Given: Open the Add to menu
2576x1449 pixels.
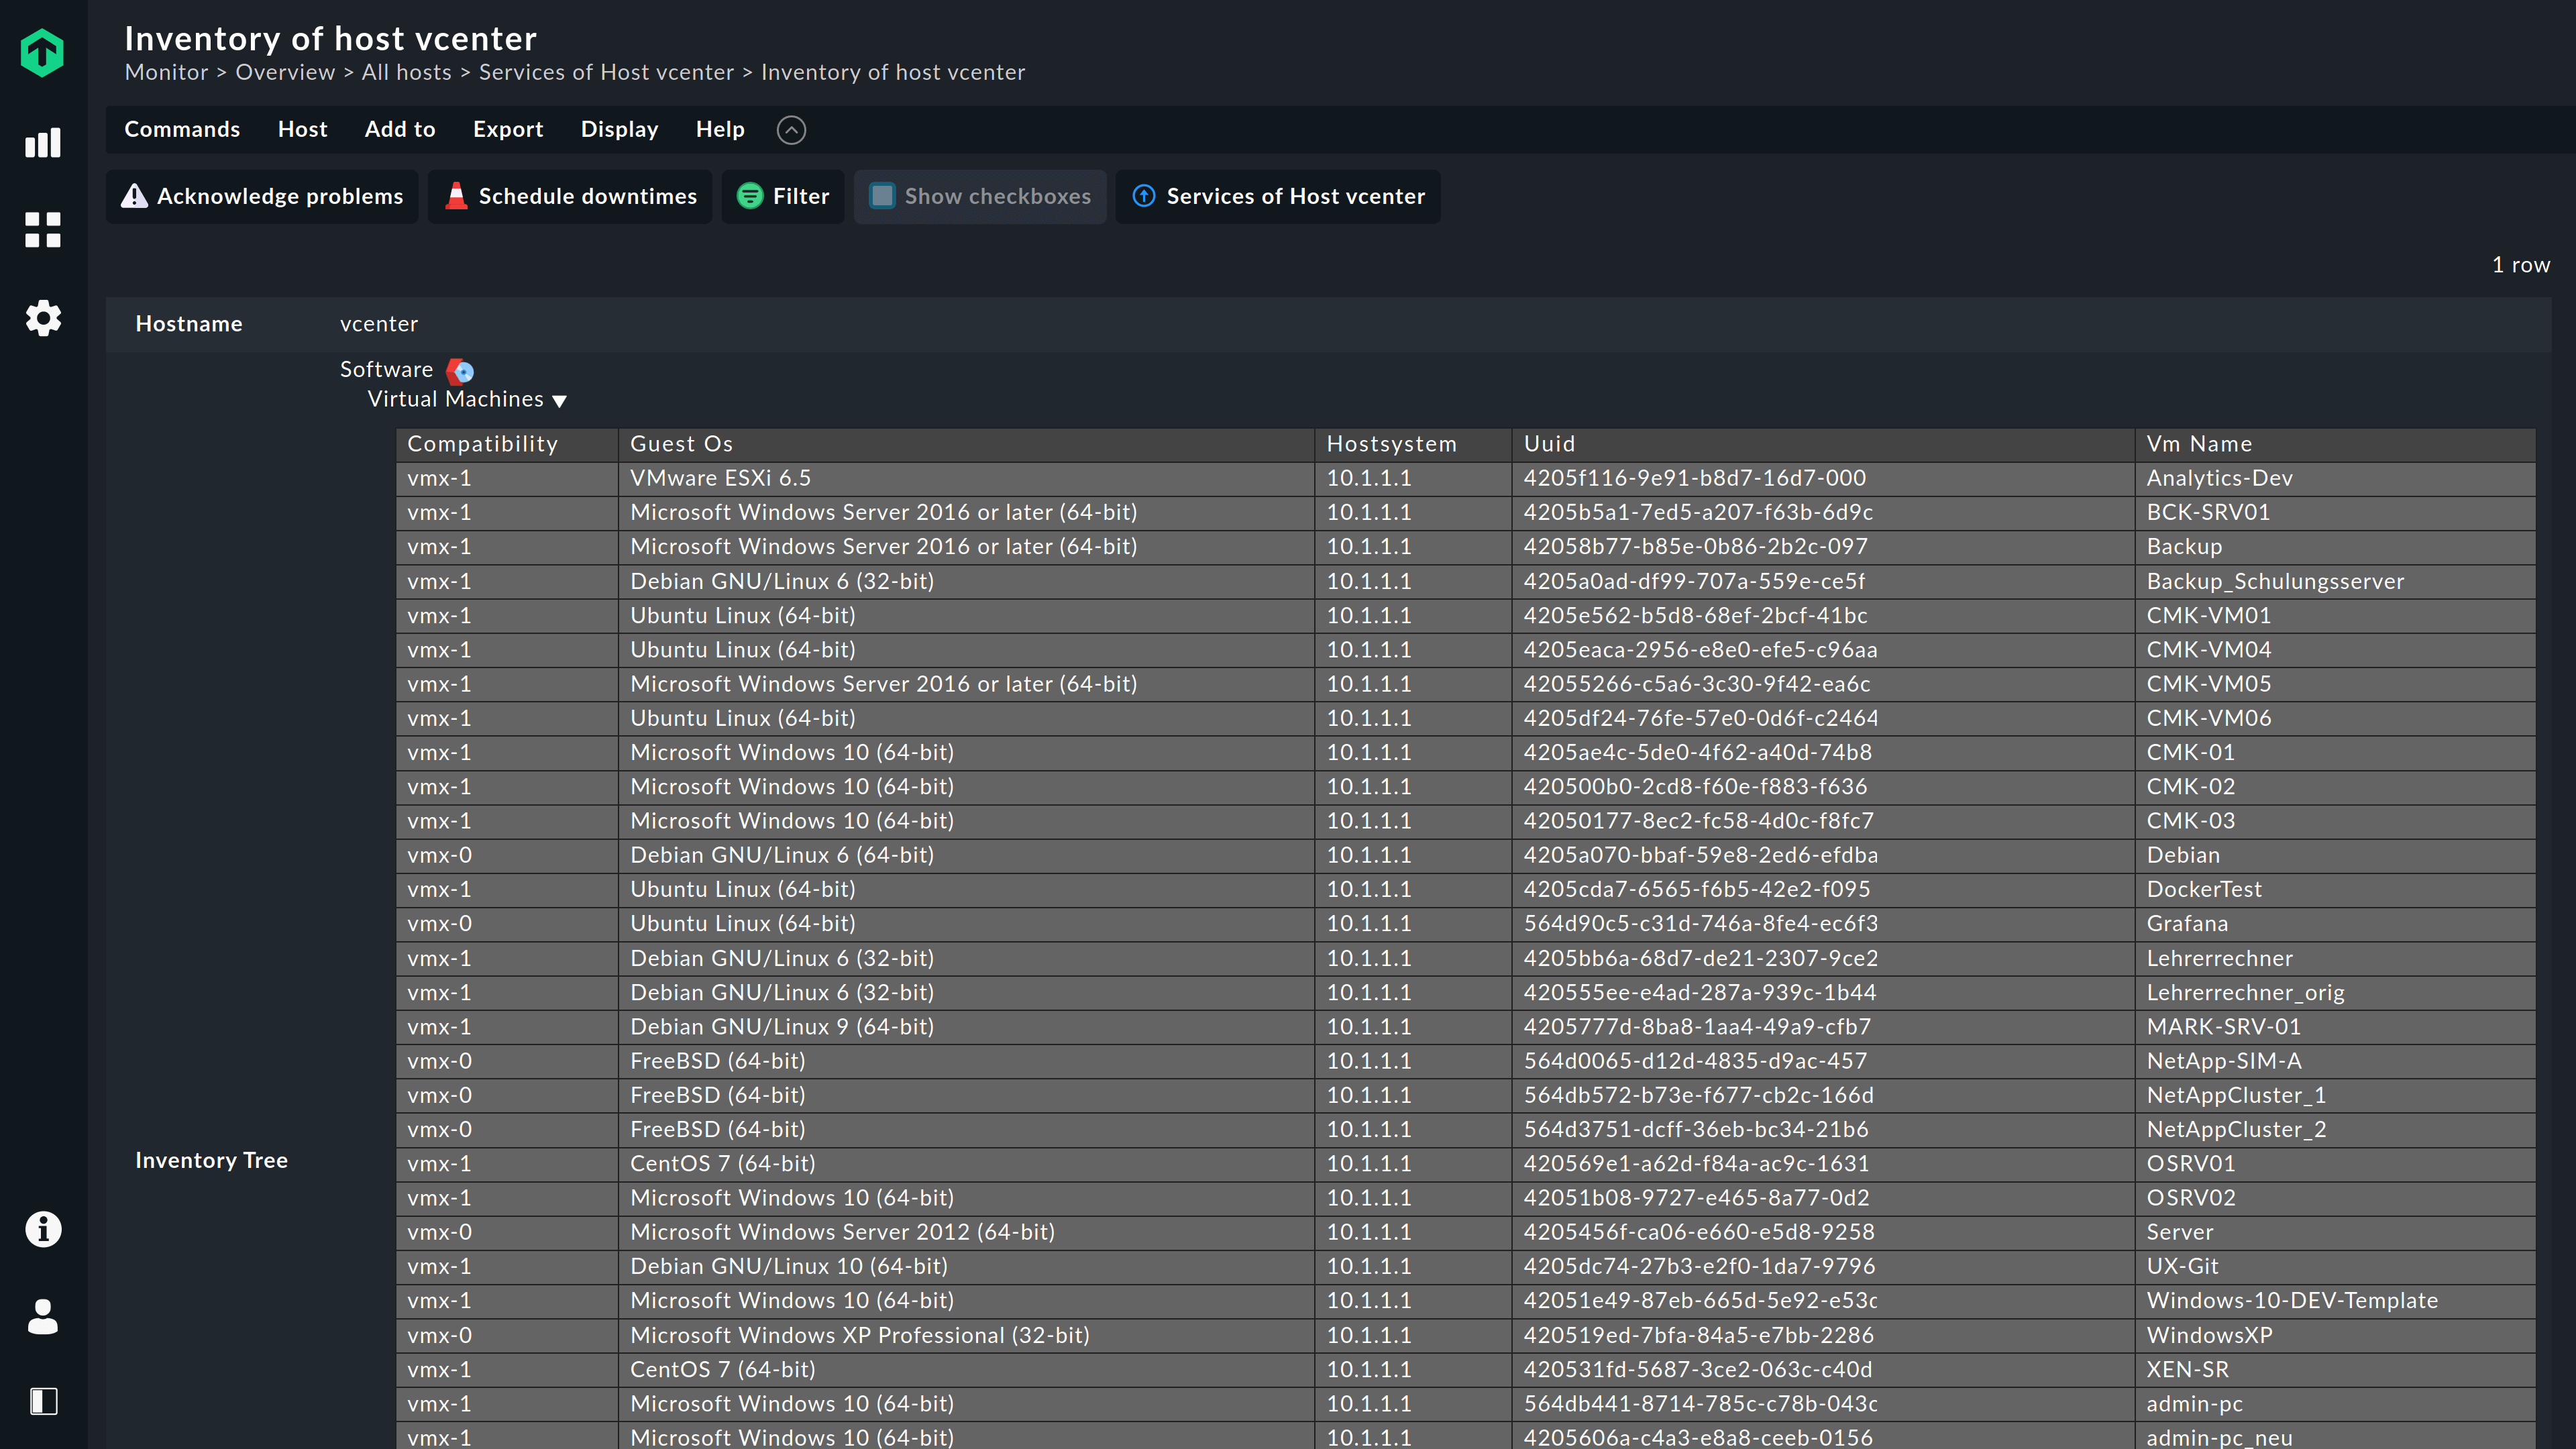Looking at the screenshot, I should (x=400, y=129).
